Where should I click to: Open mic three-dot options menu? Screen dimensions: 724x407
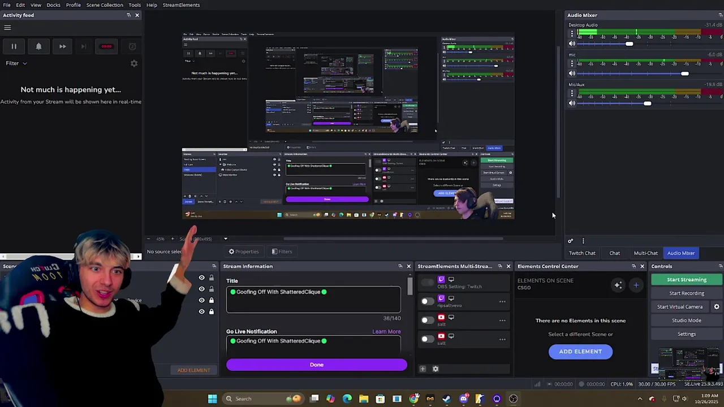coord(572,63)
